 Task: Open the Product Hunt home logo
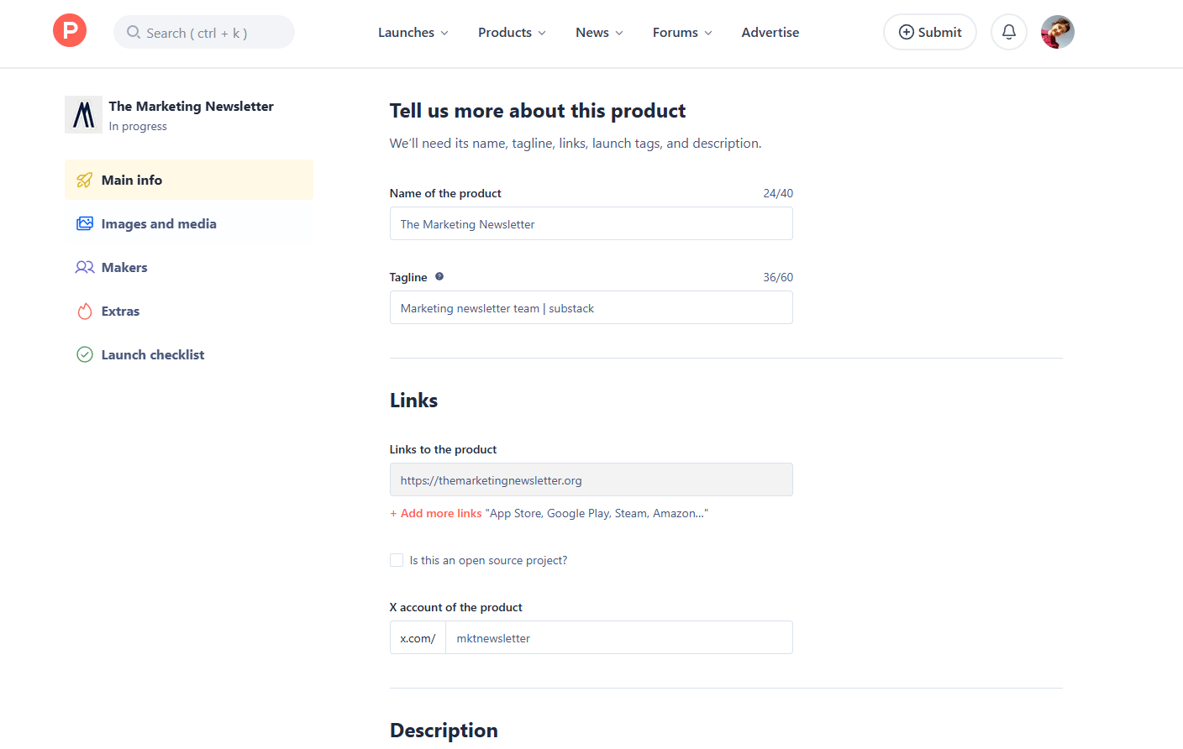point(70,30)
